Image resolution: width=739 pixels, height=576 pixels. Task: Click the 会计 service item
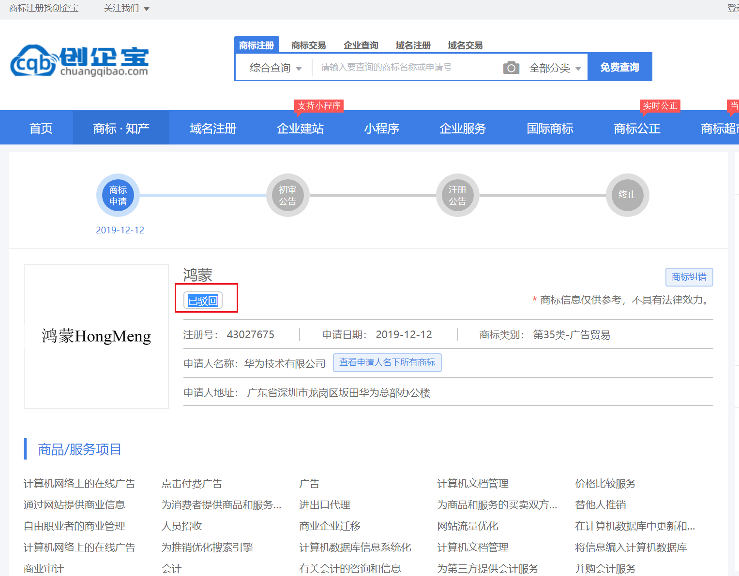click(171, 568)
